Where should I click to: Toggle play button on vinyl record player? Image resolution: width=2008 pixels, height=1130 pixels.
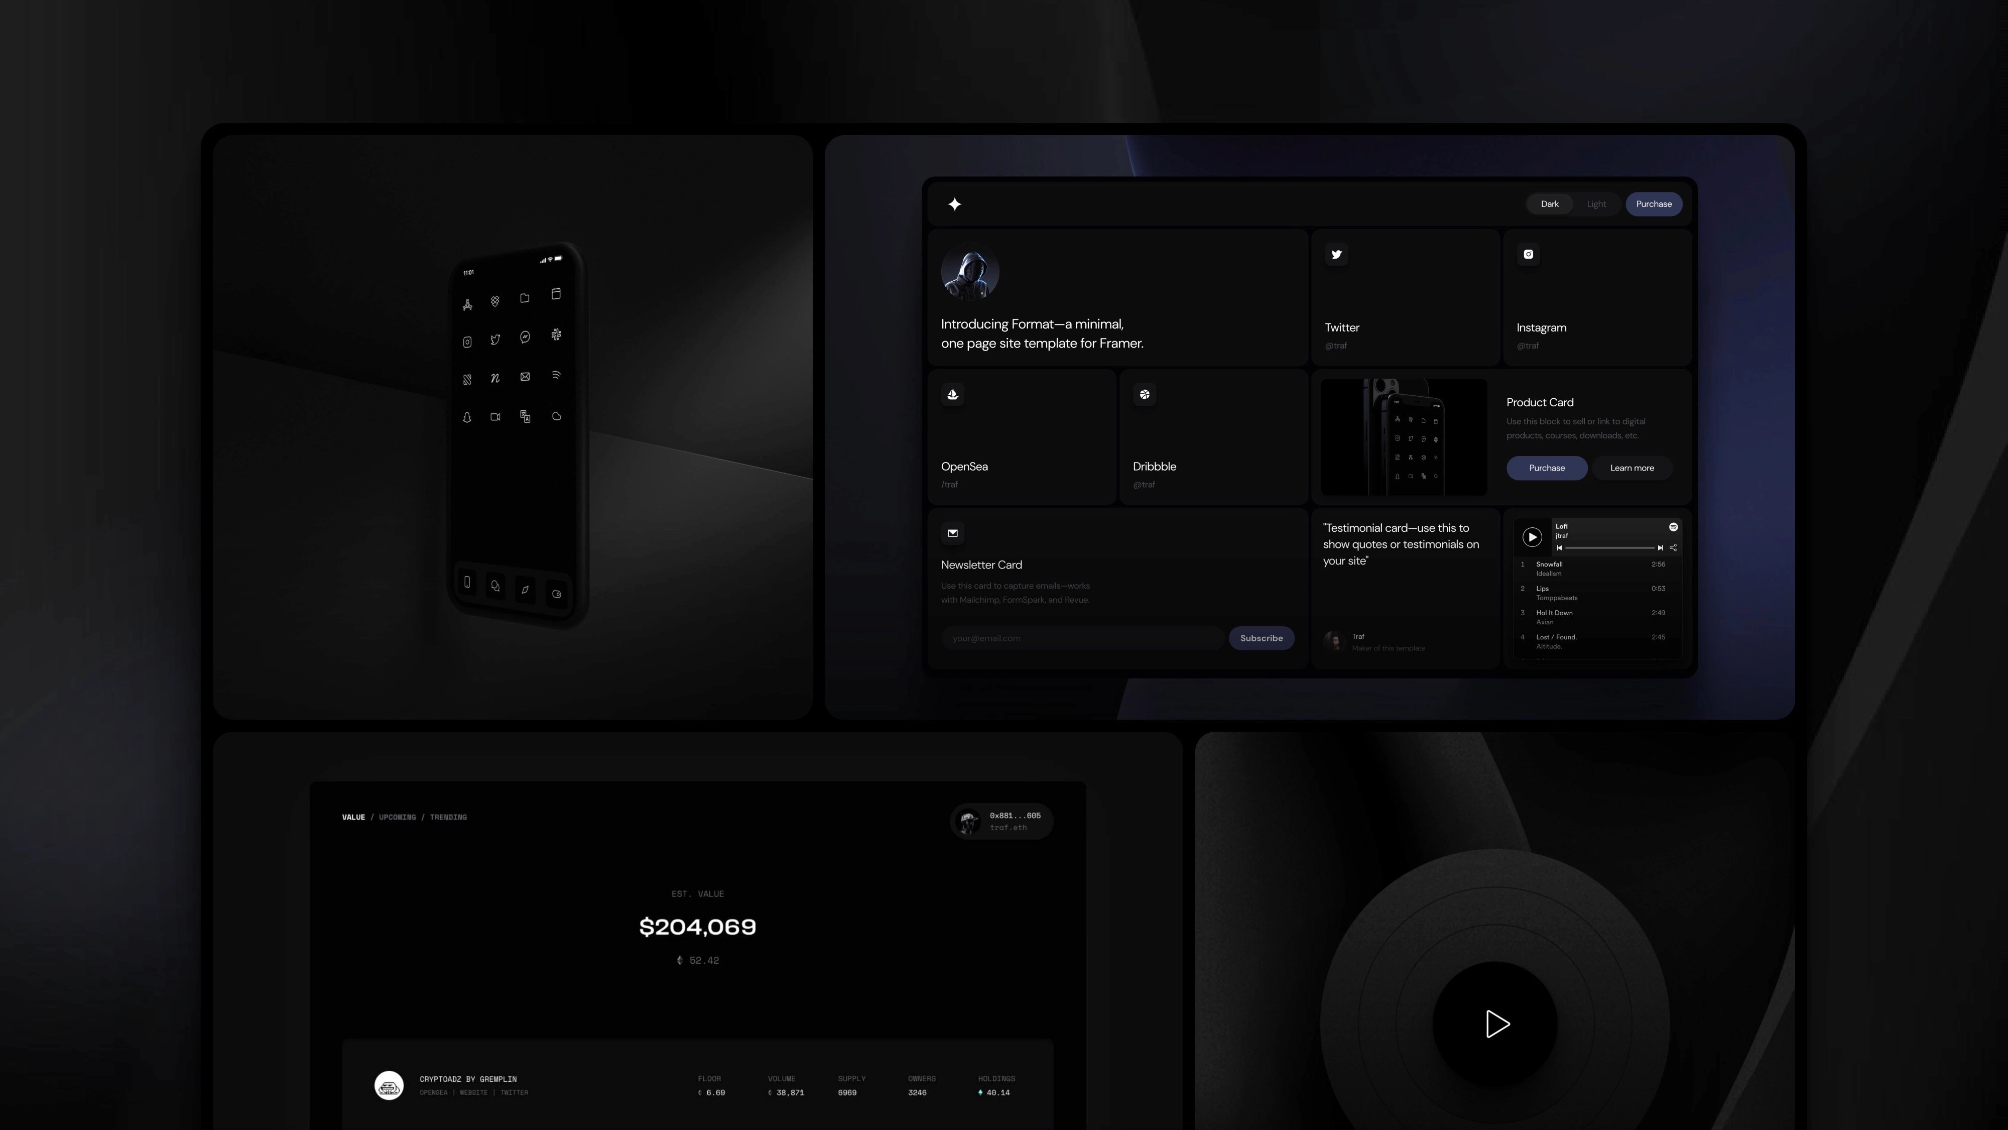(1496, 1024)
